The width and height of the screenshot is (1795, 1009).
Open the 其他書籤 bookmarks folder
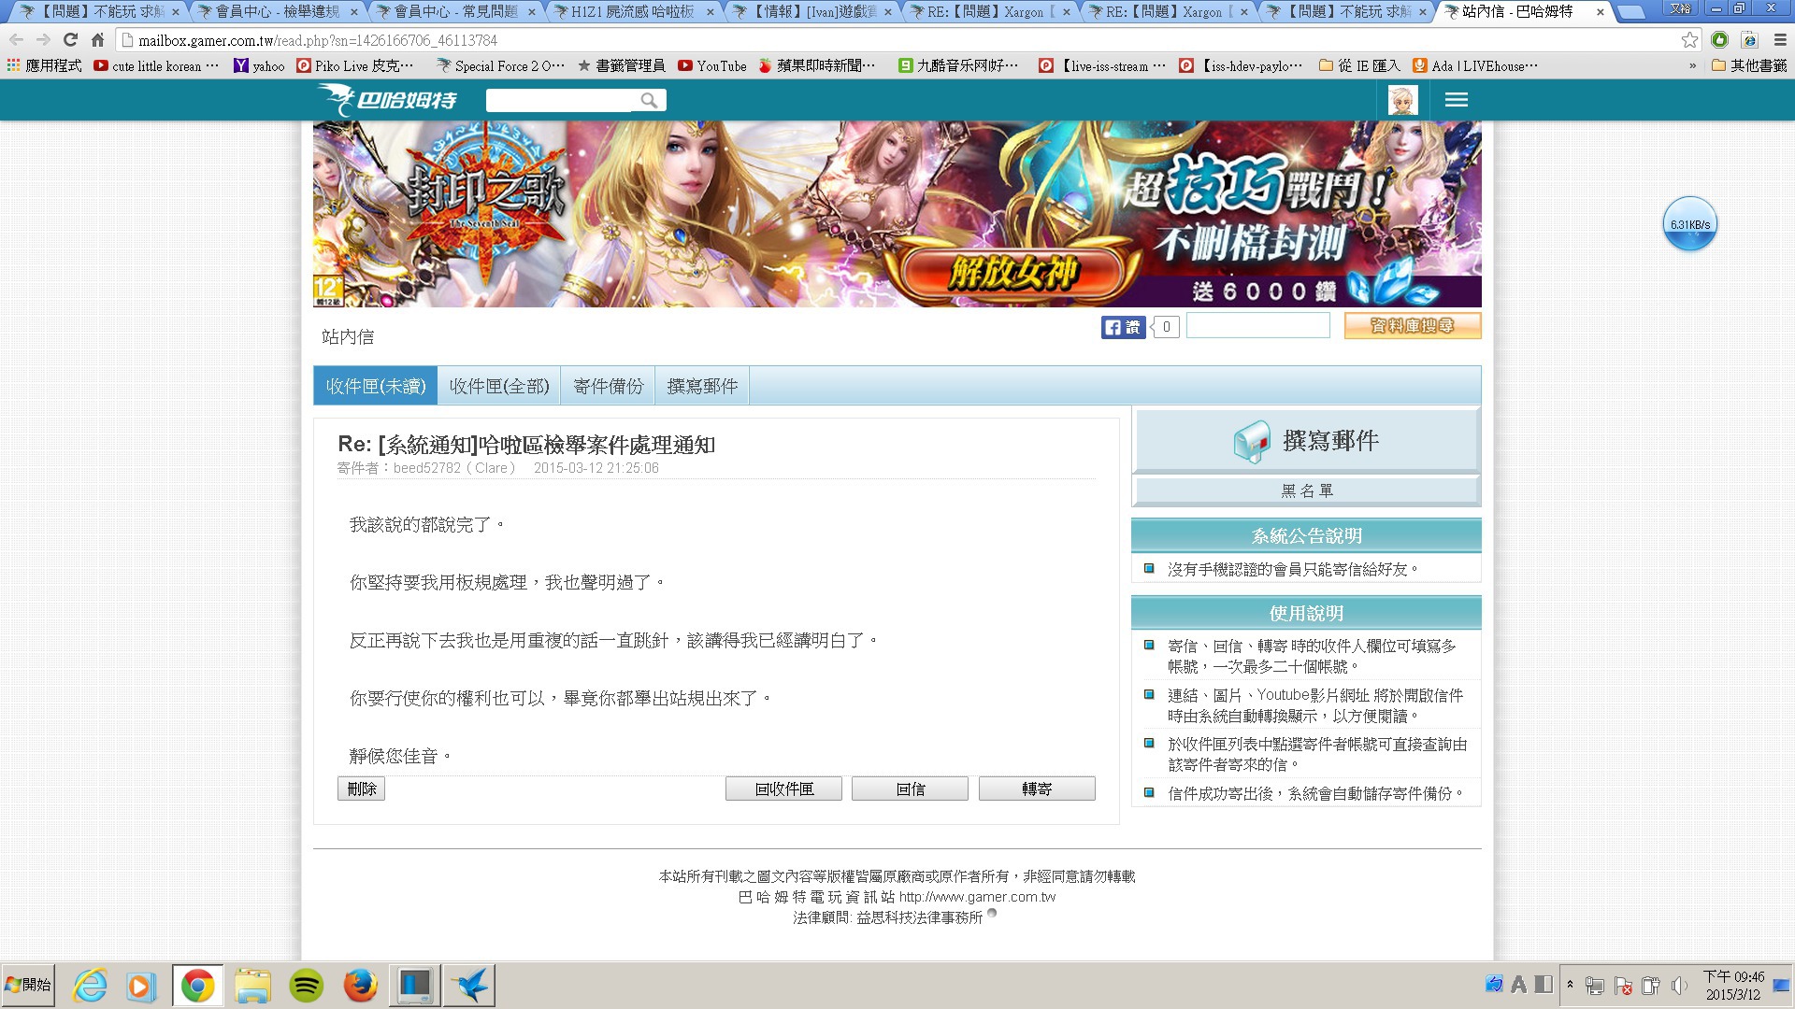click(1748, 66)
